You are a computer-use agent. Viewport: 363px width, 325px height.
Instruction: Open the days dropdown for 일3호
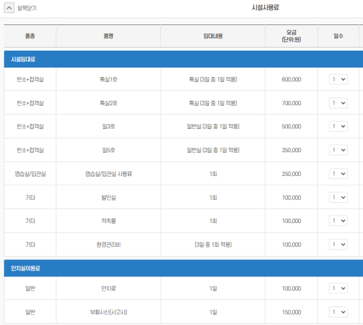338,126
